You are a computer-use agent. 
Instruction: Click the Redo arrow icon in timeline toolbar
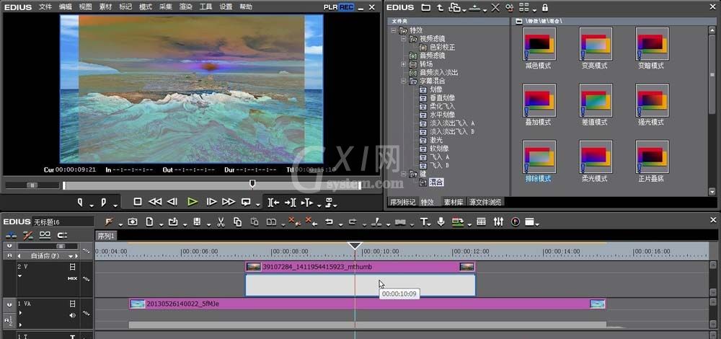[x=353, y=222]
